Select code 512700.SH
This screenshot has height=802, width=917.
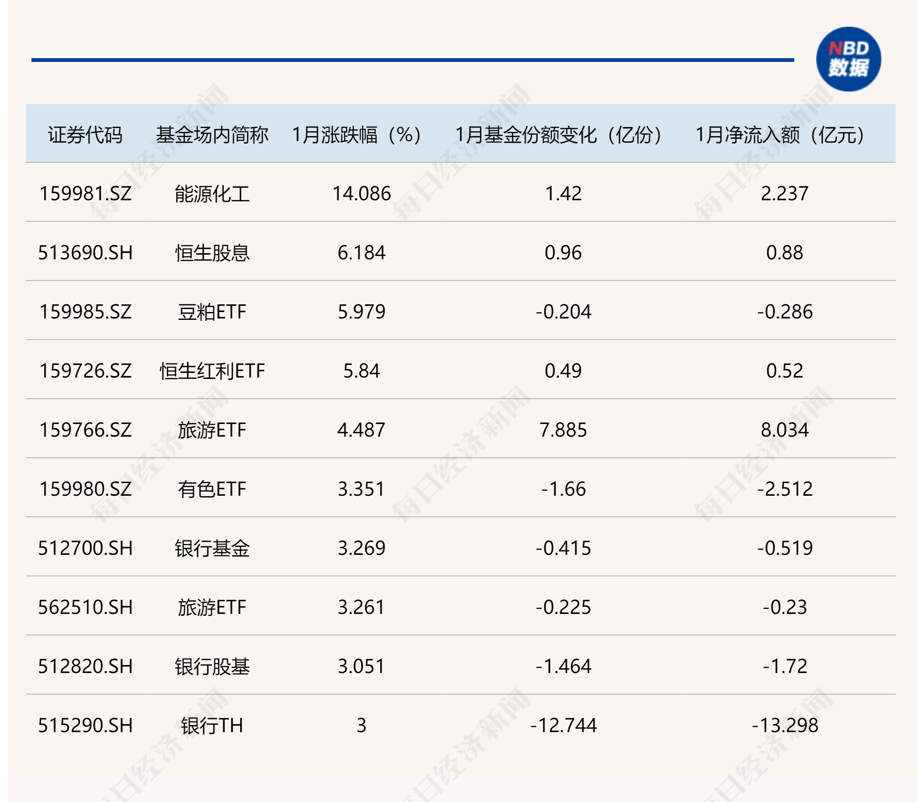click(x=85, y=548)
